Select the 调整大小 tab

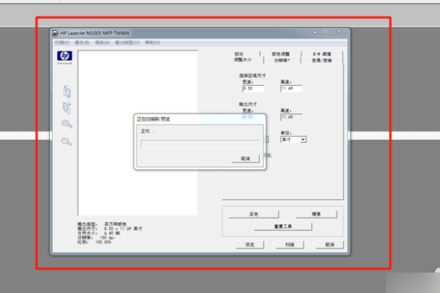(x=243, y=60)
